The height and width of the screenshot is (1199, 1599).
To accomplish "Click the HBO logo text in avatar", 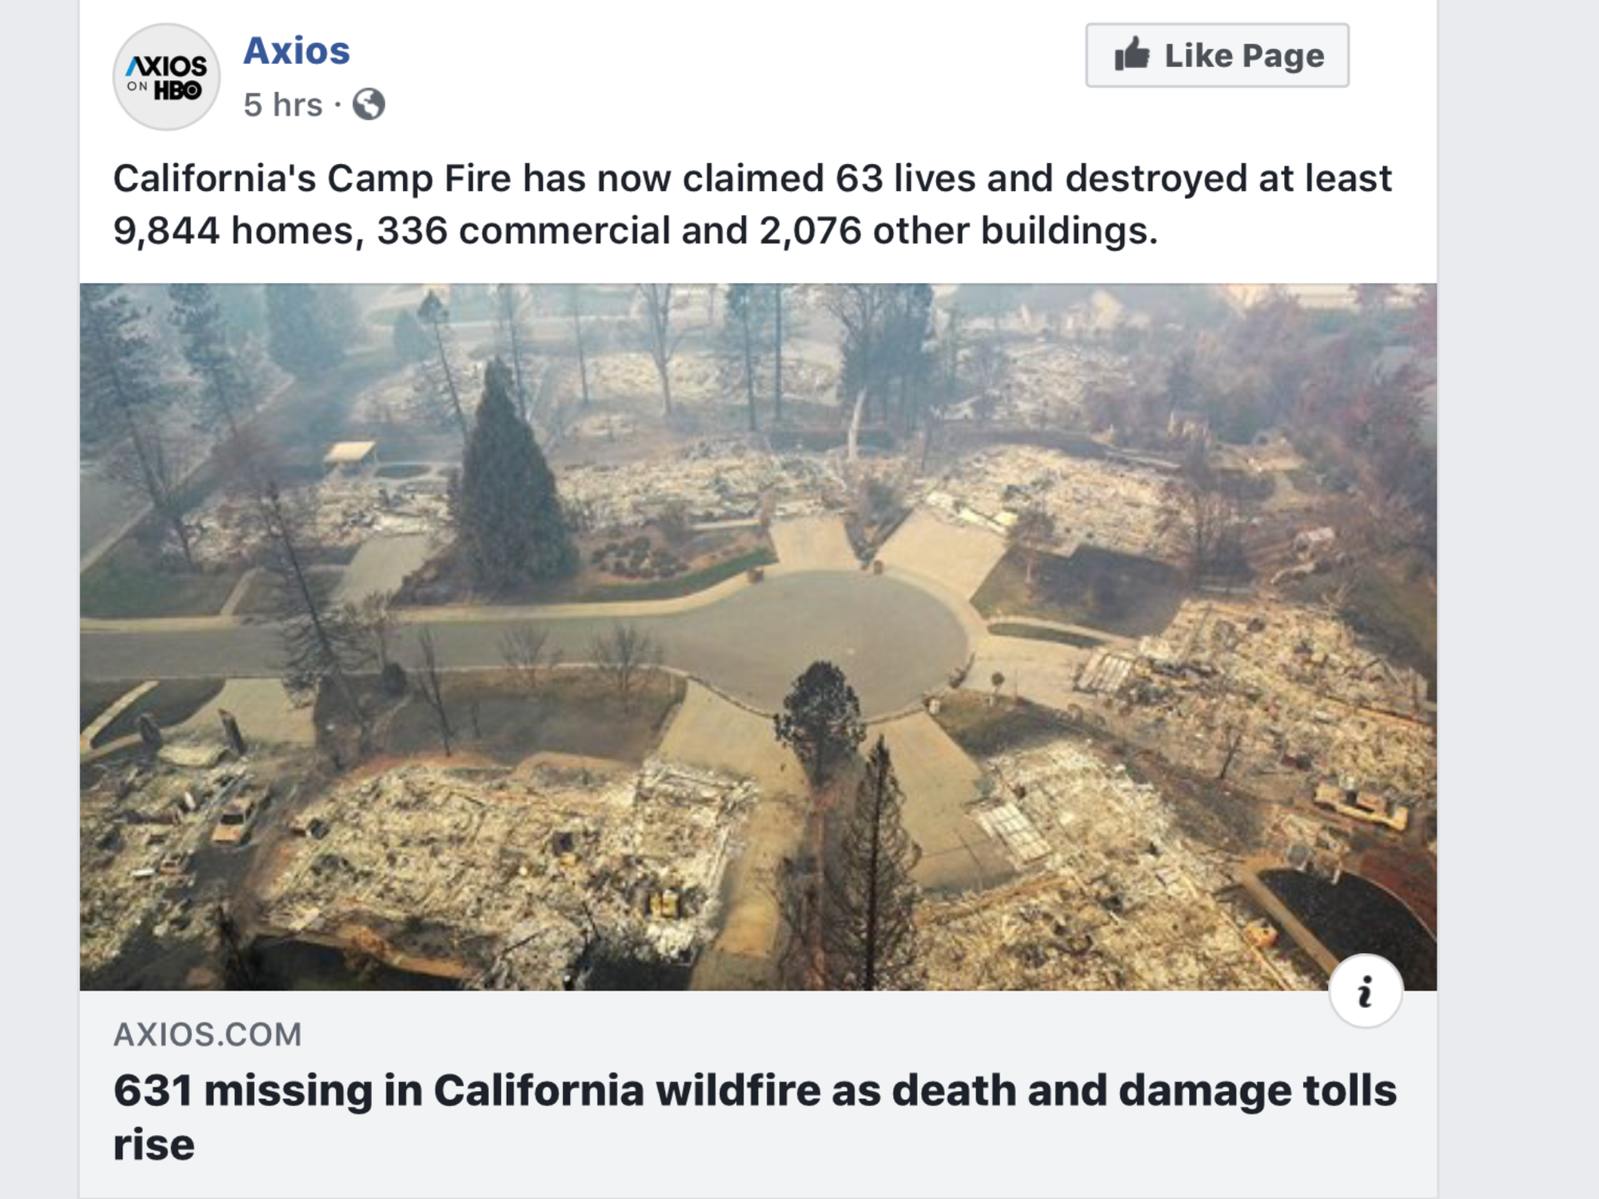I will coord(177,90).
